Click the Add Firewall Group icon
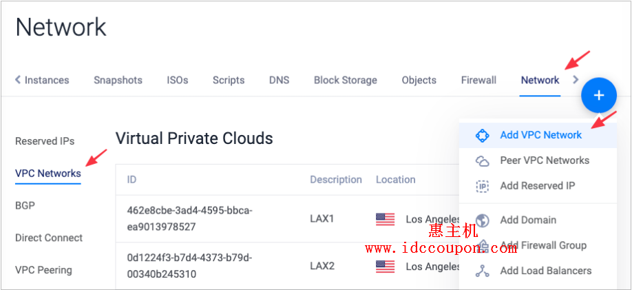Viewport: 632px width, 290px height. [x=483, y=245]
